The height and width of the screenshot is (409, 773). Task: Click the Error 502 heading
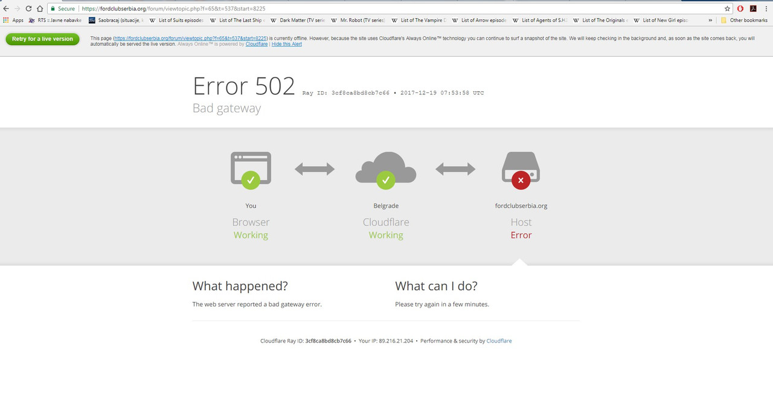point(244,86)
